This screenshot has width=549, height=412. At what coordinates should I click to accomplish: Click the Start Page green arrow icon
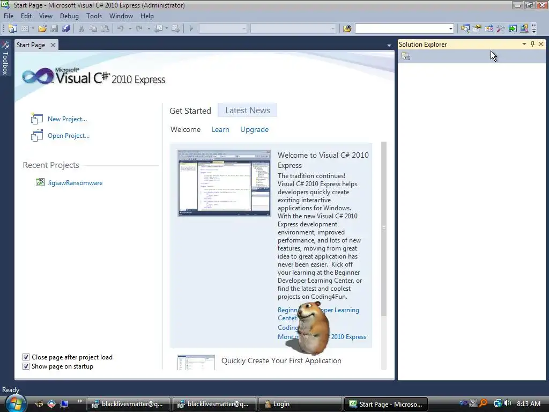click(x=513, y=28)
